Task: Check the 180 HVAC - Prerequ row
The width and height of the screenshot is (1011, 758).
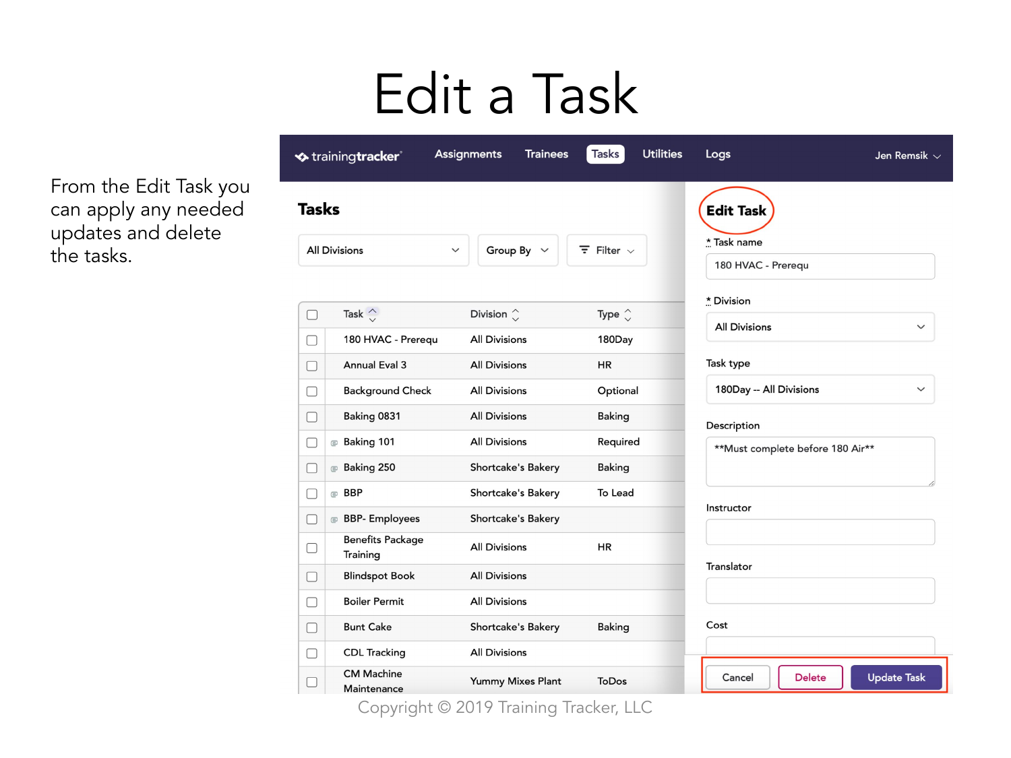Action: click(312, 340)
